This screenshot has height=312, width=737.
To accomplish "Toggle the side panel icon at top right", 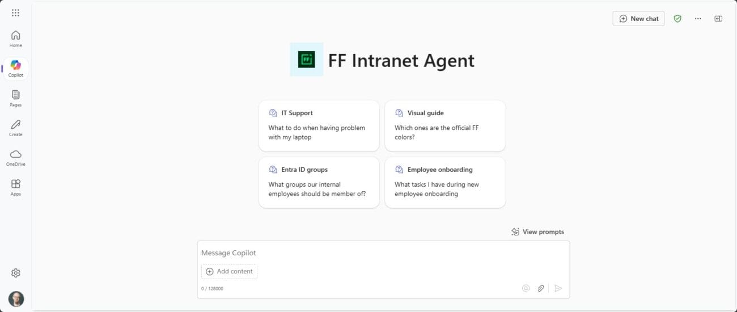I will (x=718, y=19).
